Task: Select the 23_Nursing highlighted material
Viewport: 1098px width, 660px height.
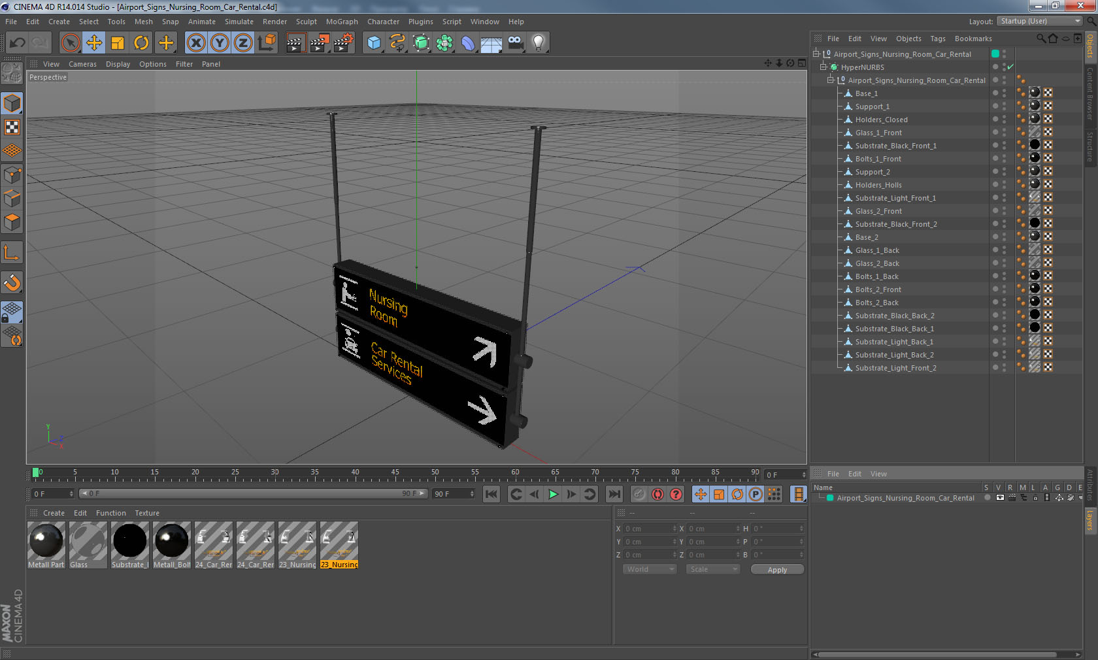Action: 339,545
